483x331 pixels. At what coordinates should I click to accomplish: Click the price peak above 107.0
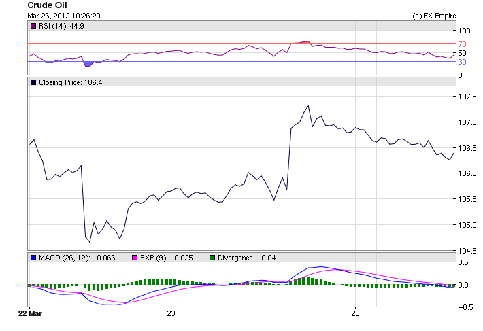[308, 107]
